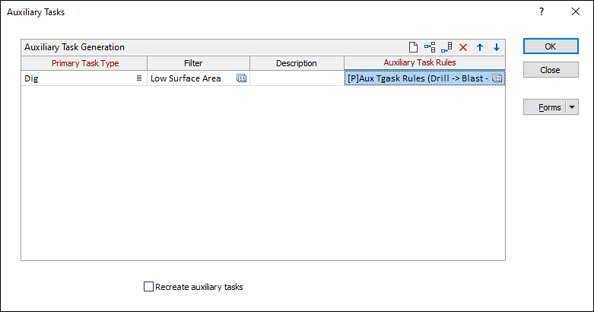The width and height of the screenshot is (594, 312).
Task: Close the Auxiliary Tasks dialog window
Action: [x=576, y=11]
